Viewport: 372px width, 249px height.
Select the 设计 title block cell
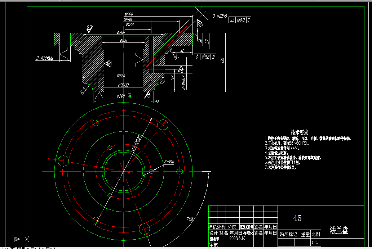[213, 233]
